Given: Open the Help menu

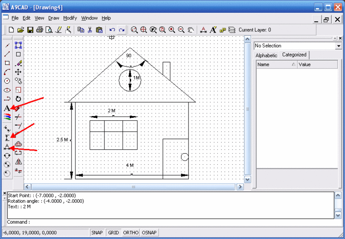Looking at the screenshot, I should point(106,18).
